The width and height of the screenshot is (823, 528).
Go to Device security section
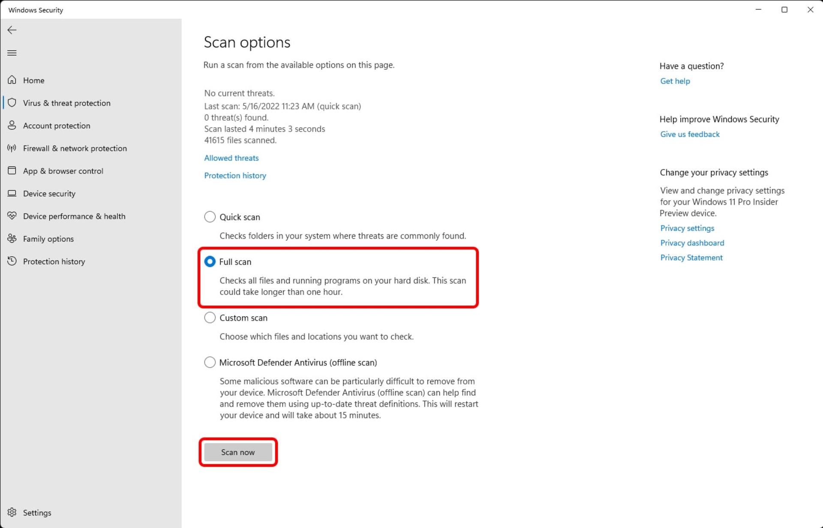point(49,194)
